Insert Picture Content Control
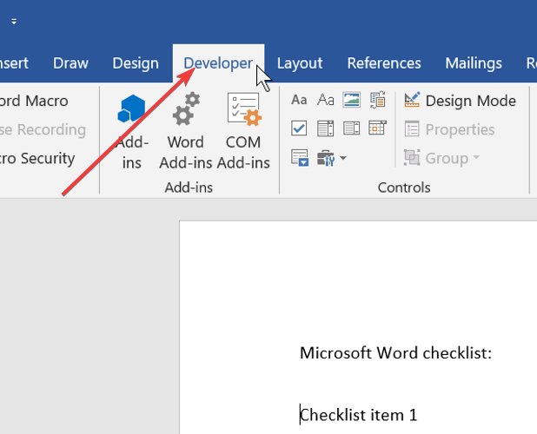 tap(351, 100)
